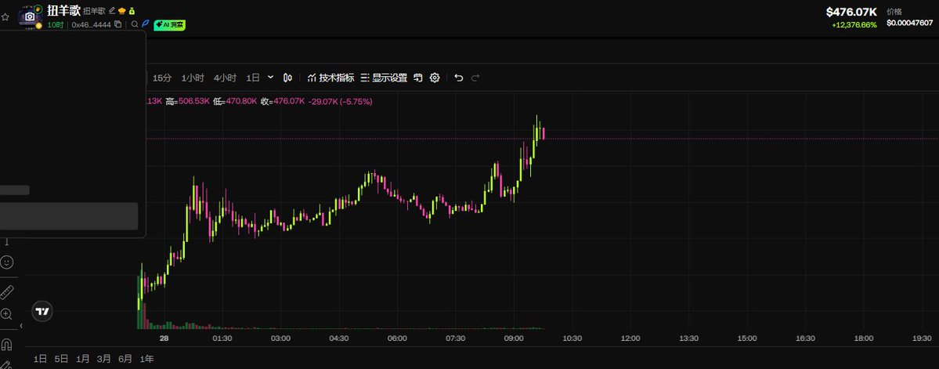
Task: Click the TradingView logo
Action: click(42, 311)
